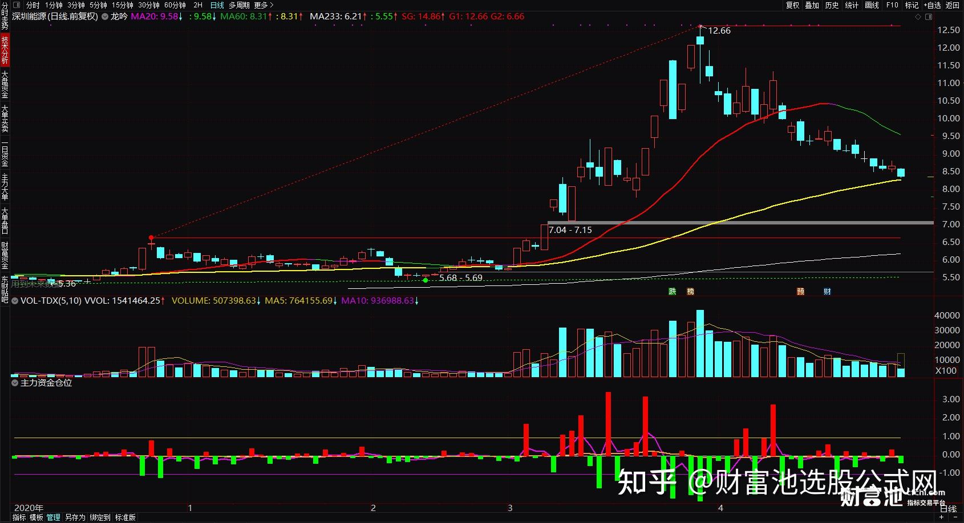Open 主力大单 sidebar tab
The height and width of the screenshot is (523, 964).
[5, 187]
